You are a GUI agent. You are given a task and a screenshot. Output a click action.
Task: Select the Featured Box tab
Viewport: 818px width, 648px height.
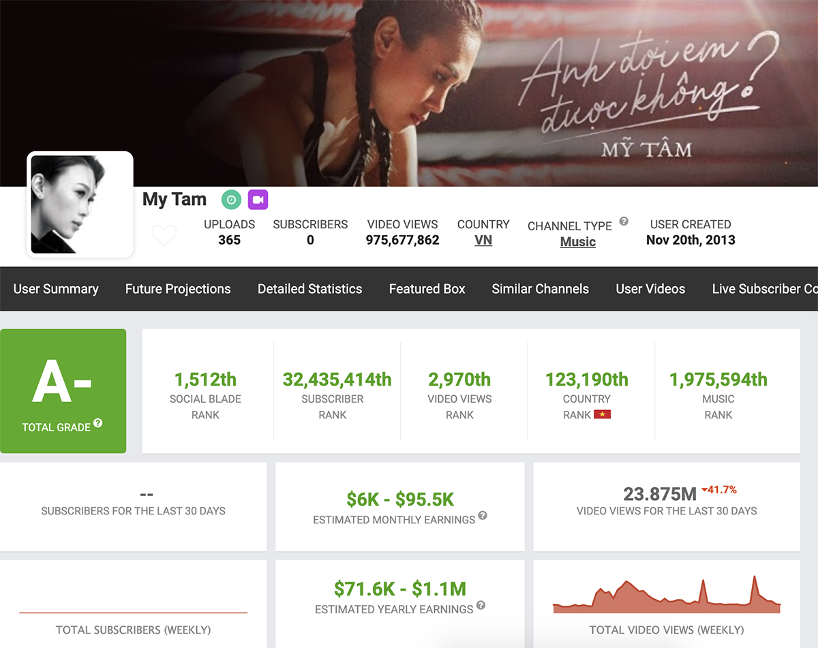pyautogui.click(x=427, y=289)
